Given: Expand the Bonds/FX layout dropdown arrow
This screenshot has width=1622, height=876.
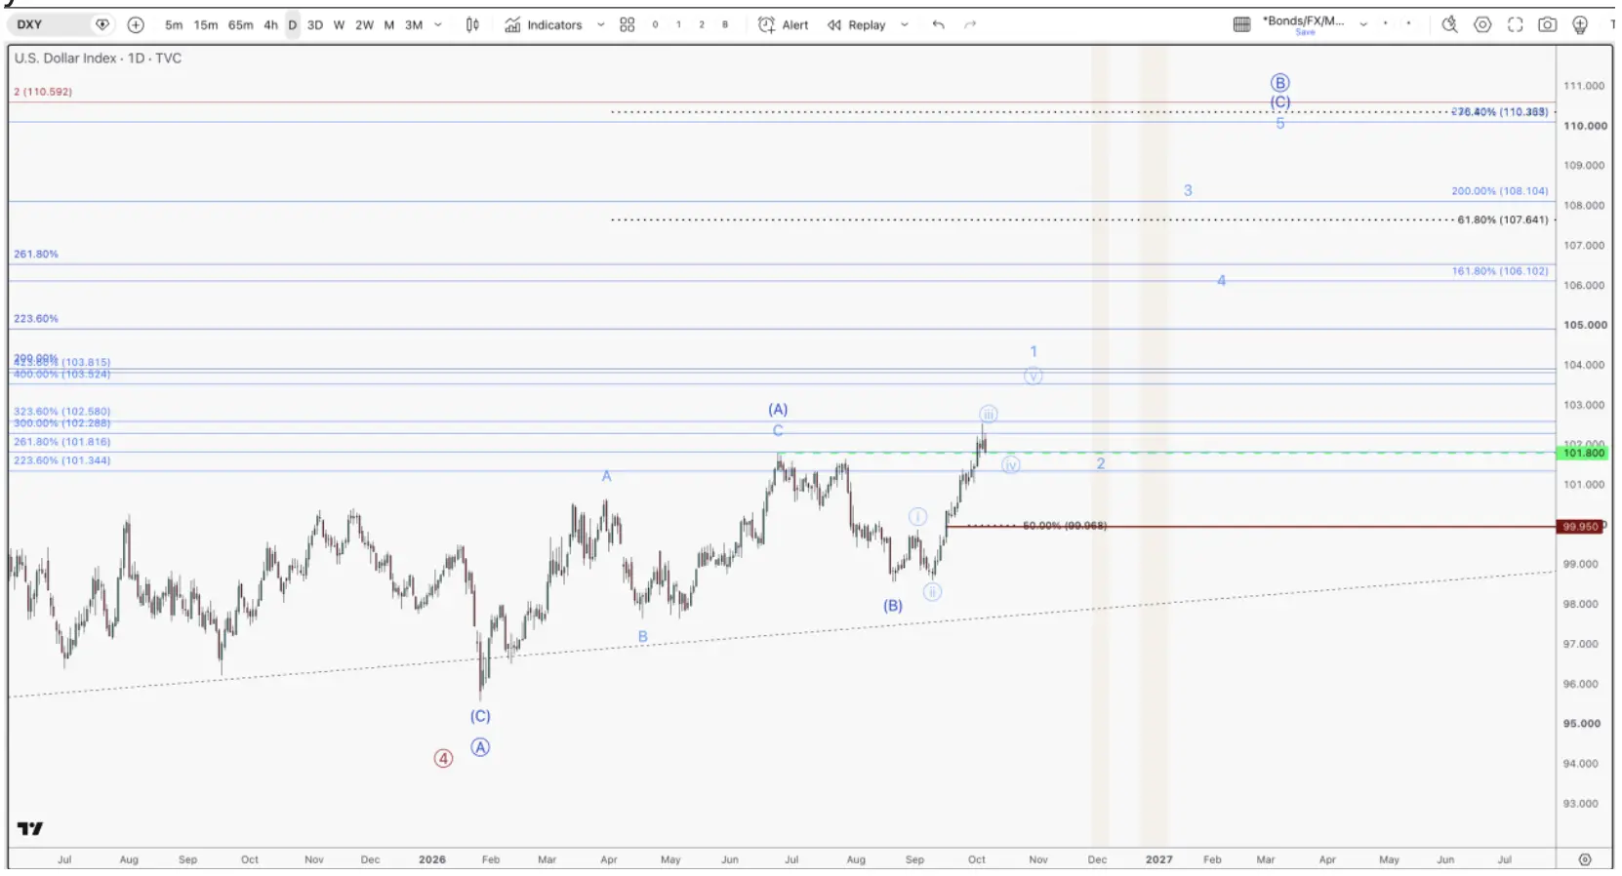Looking at the screenshot, I should [1363, 24].
